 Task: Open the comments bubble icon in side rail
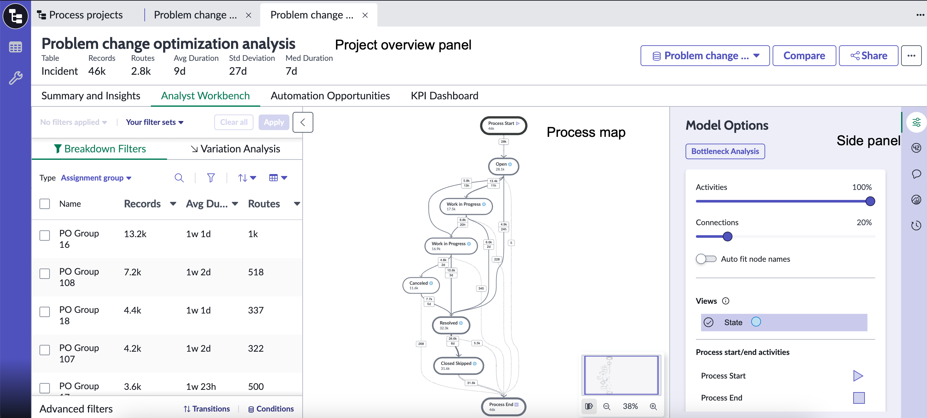(x=916, y=174)
